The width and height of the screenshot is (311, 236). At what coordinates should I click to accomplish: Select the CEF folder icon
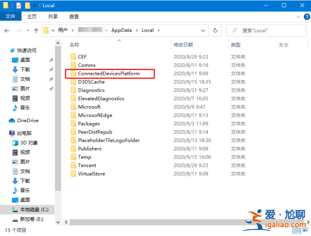73,57
